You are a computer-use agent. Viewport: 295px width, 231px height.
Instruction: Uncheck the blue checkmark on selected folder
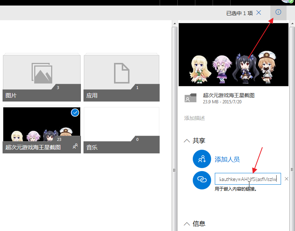pyautogui.click(x=75, y=113)
